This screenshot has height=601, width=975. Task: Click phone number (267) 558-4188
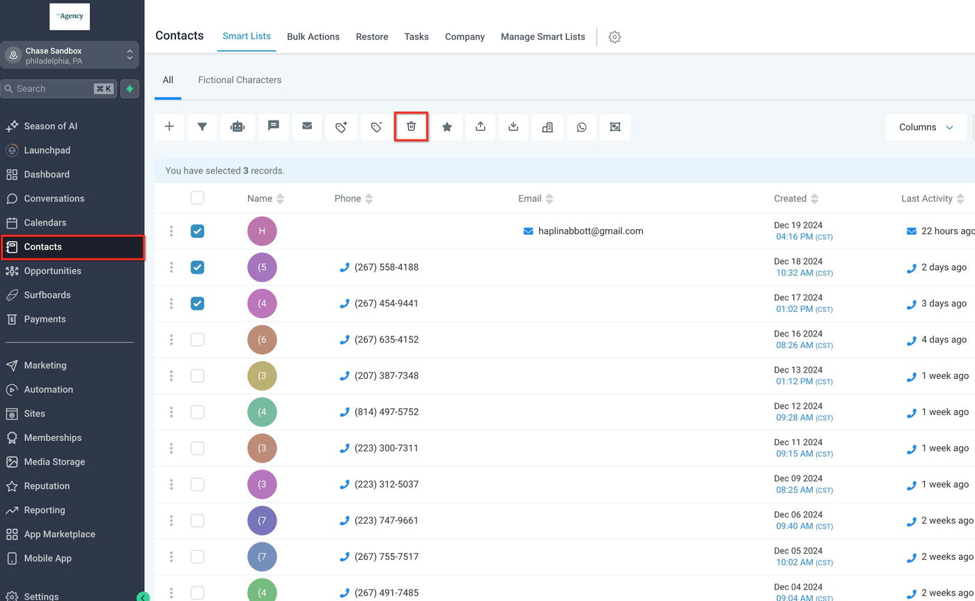click(386, 267)
